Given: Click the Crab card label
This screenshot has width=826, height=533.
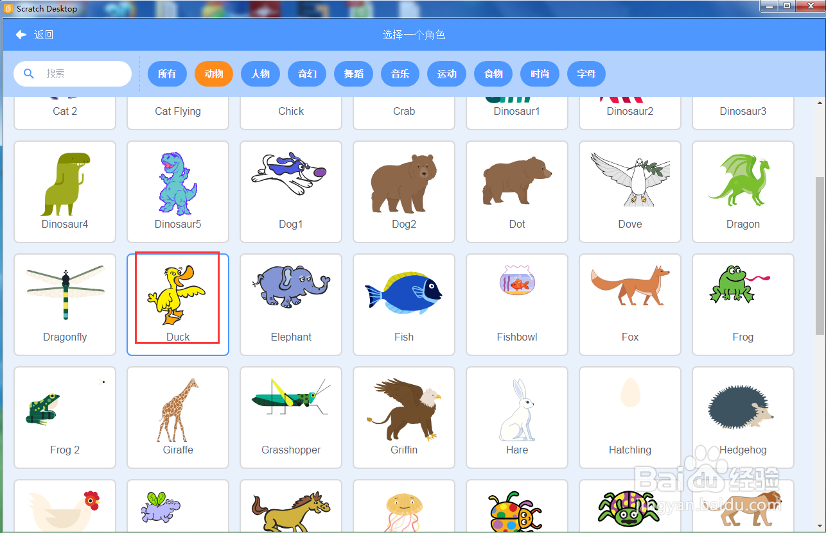Looking at the screenshot, I should point(404,111).
